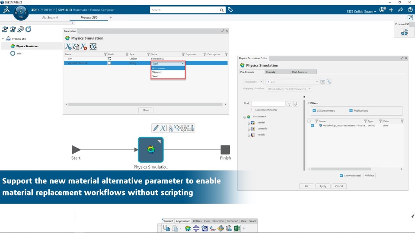The image size is (415, 233).
Task: Toggle the select-all checkbox in editor table header
Action: point(309,121)
